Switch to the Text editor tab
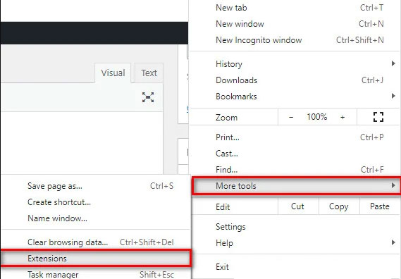Viewport: 401px width, 279px height. pyautogui.click(x=149, y=73)
